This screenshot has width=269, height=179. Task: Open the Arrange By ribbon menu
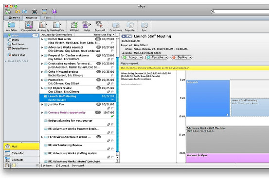point(43,26)
